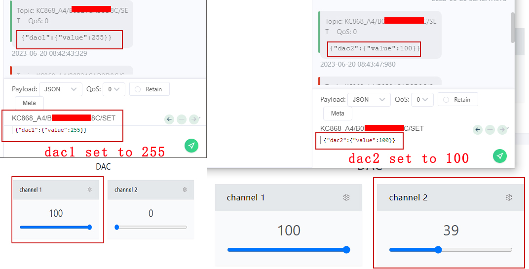The image size is (529, 269).
Task: Open channel 1 gear in the smaller DAC panel
Action: click(89, 190)
